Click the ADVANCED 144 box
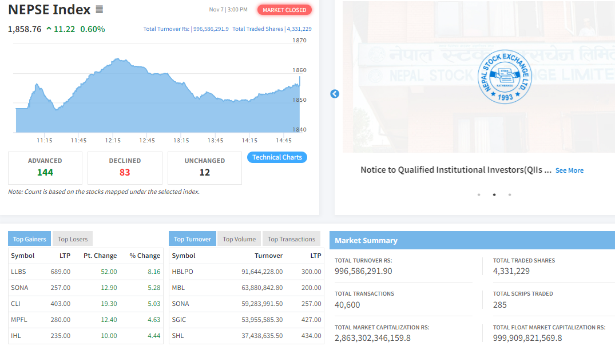 point(45,168)
